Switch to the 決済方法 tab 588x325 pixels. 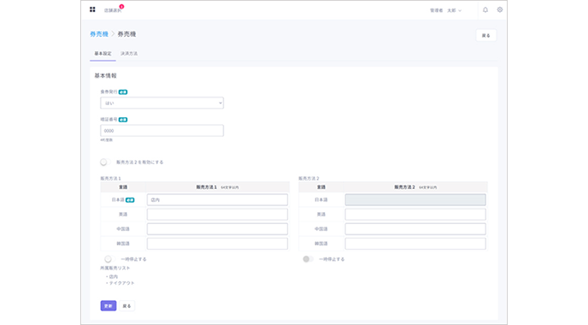pyautogui.click(x=129, y=54)
